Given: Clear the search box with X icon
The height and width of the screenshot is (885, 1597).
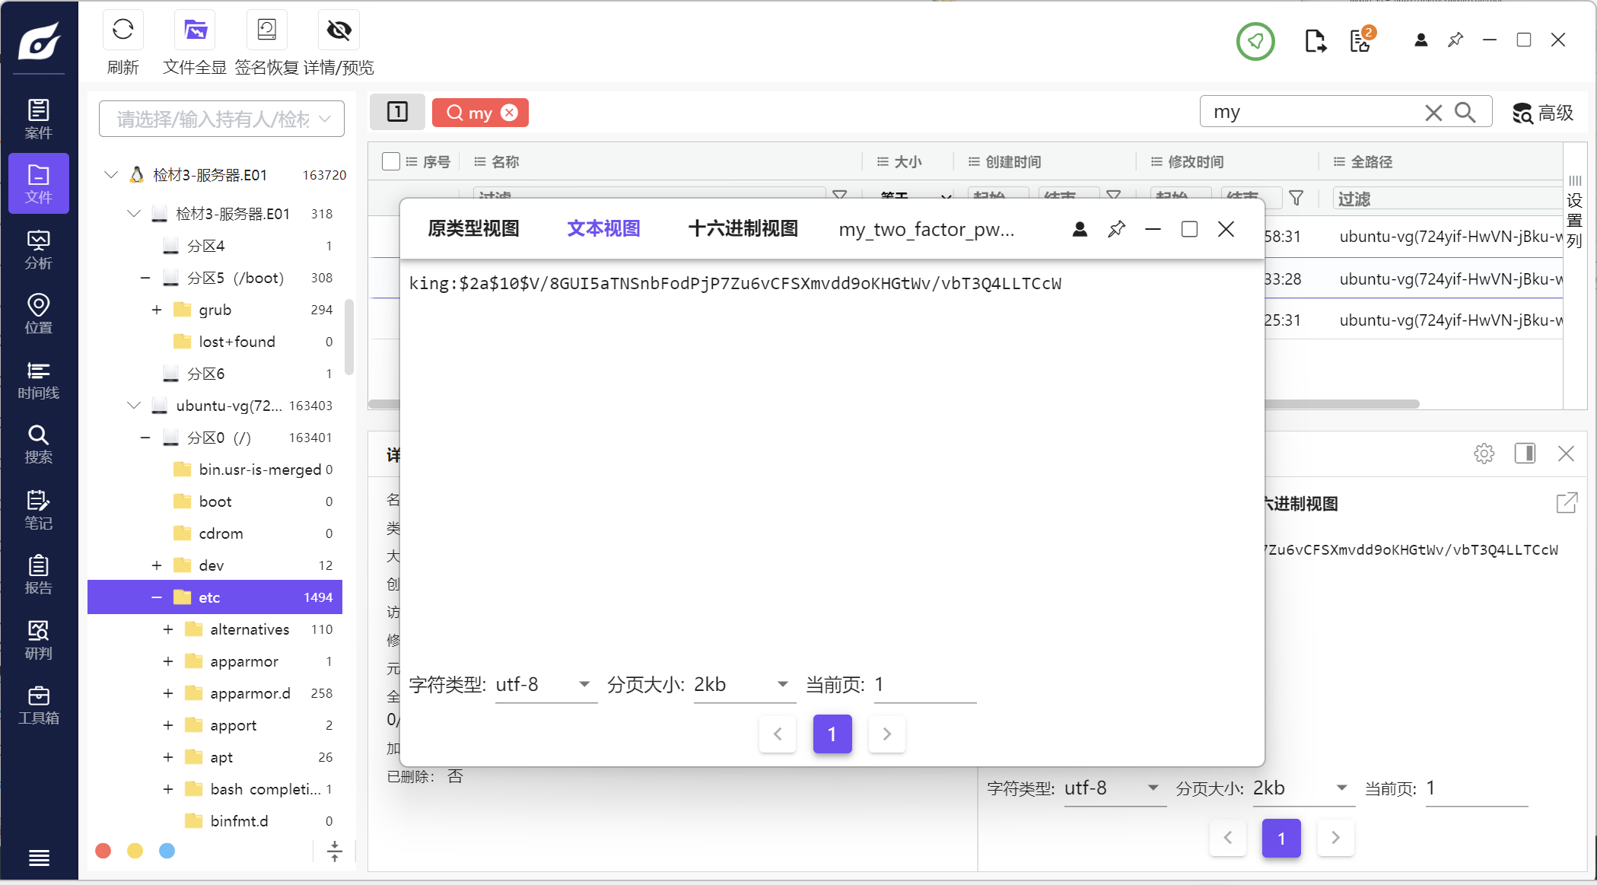Looking at the screenshot, I should 1433,113.
